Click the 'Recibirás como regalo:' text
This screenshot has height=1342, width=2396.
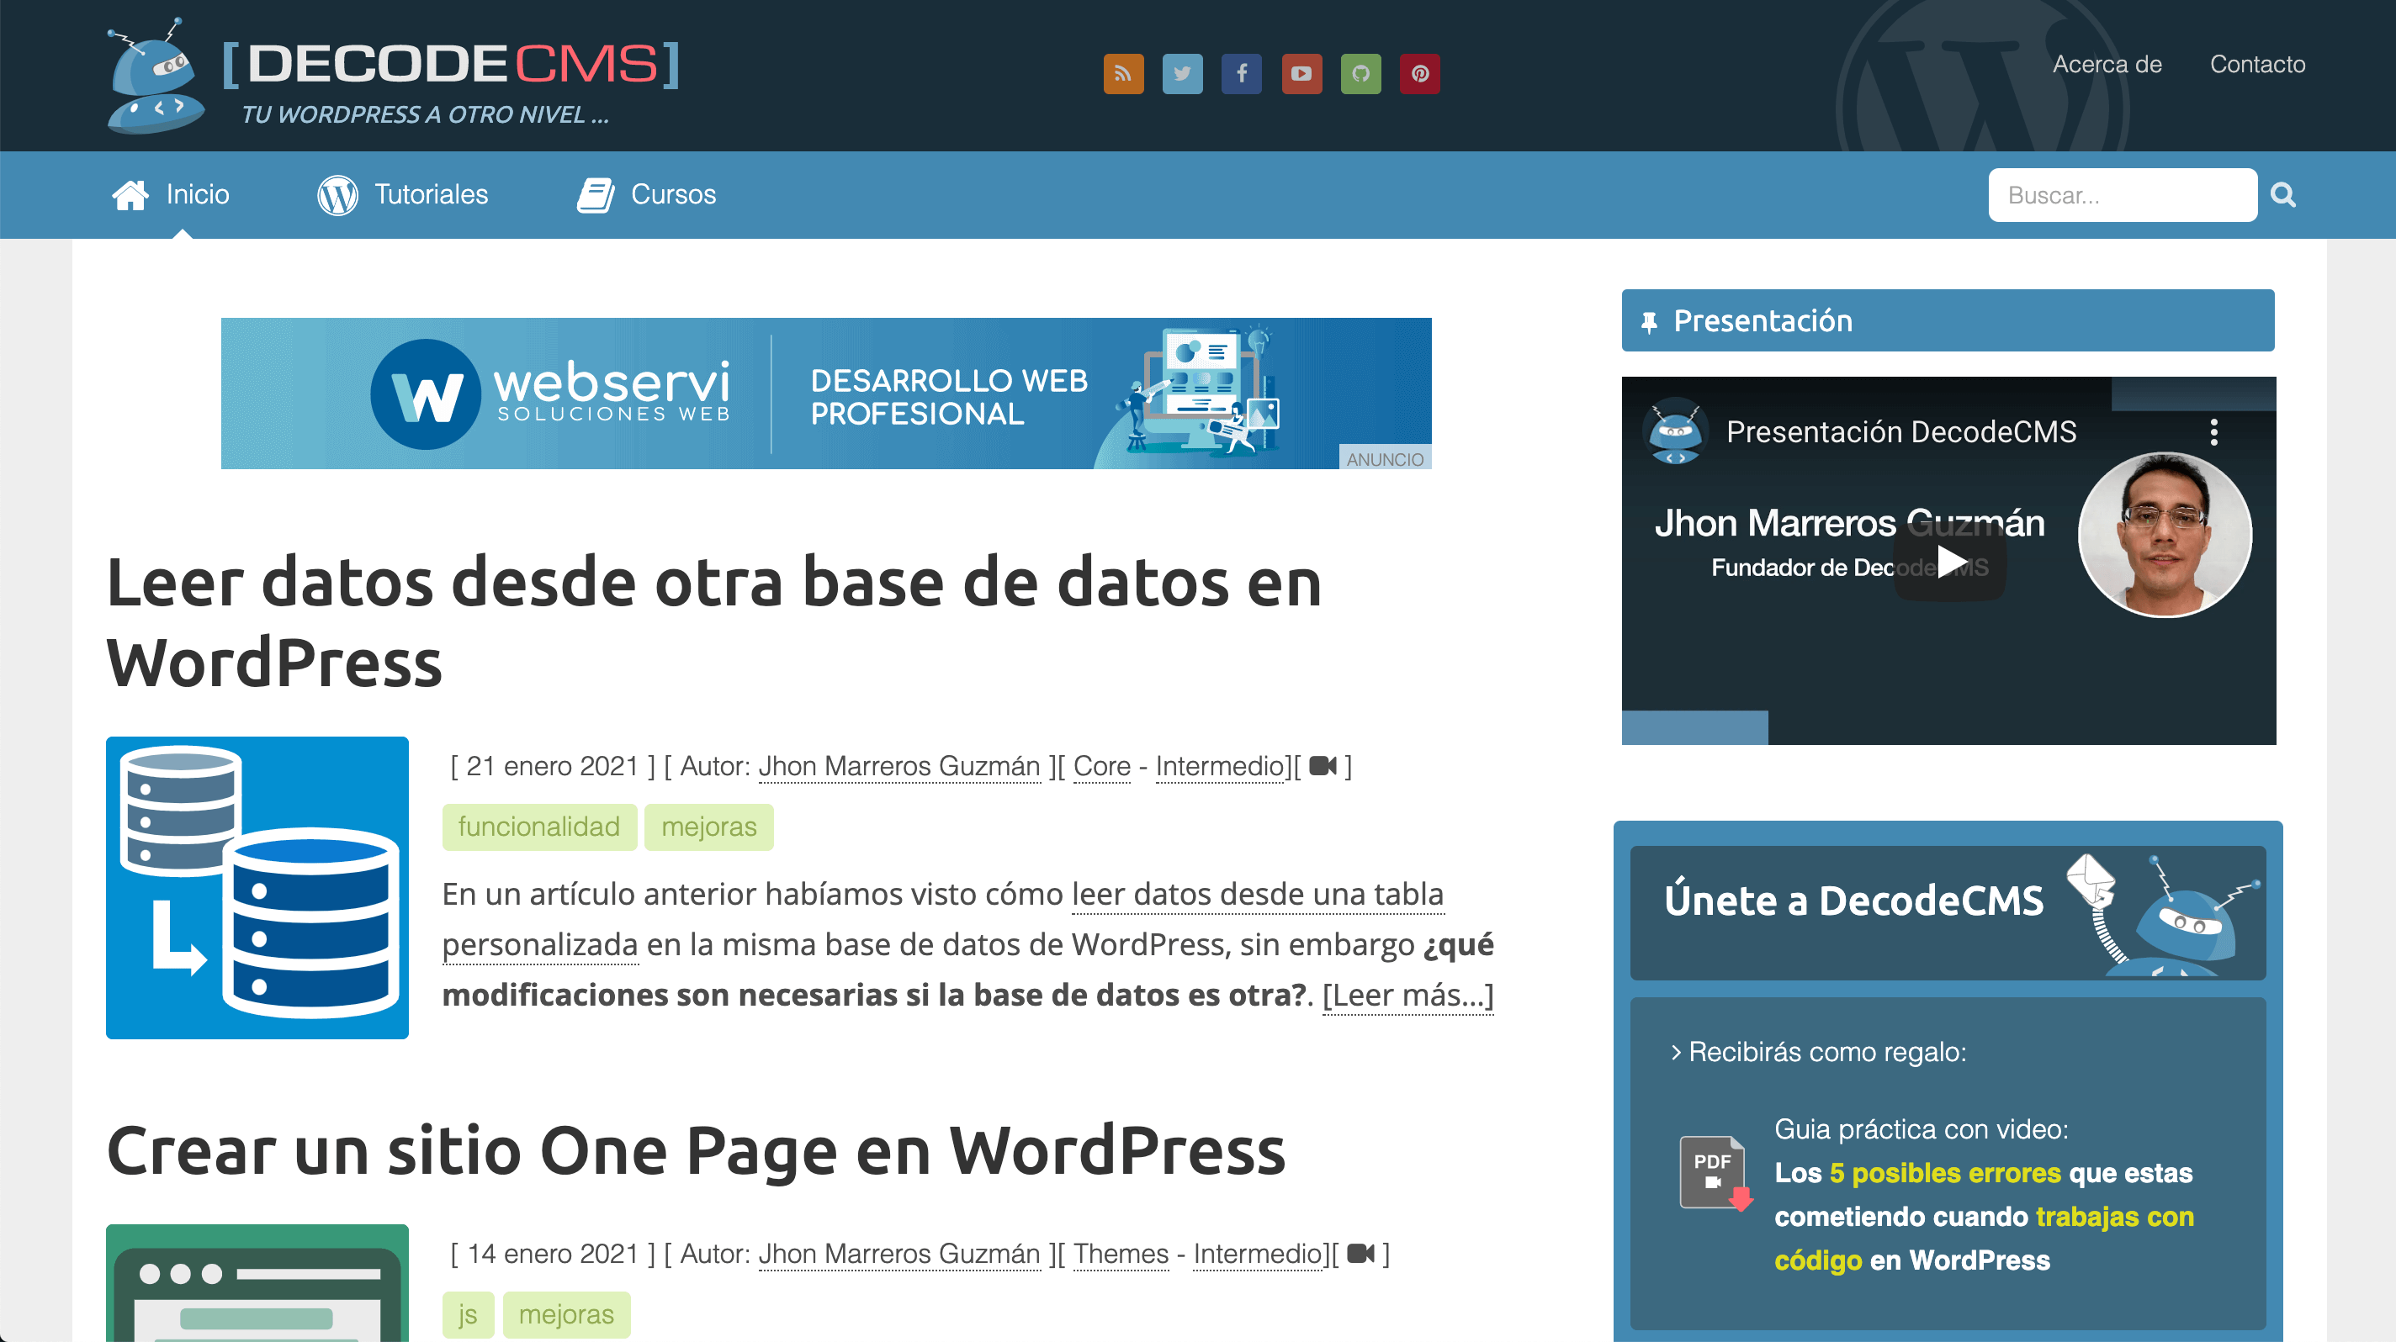1826,1052
